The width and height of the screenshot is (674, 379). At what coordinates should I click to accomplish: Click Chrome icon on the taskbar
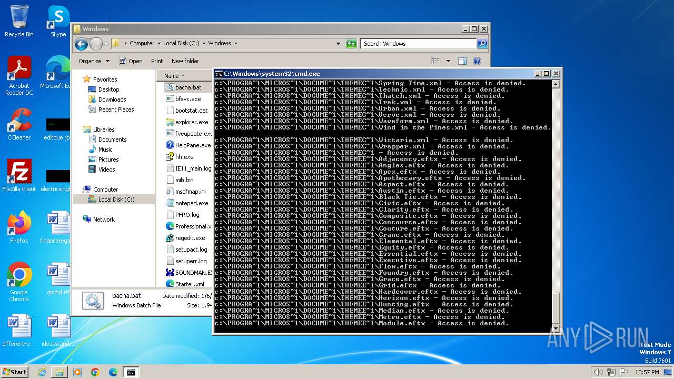click(95, 372)
